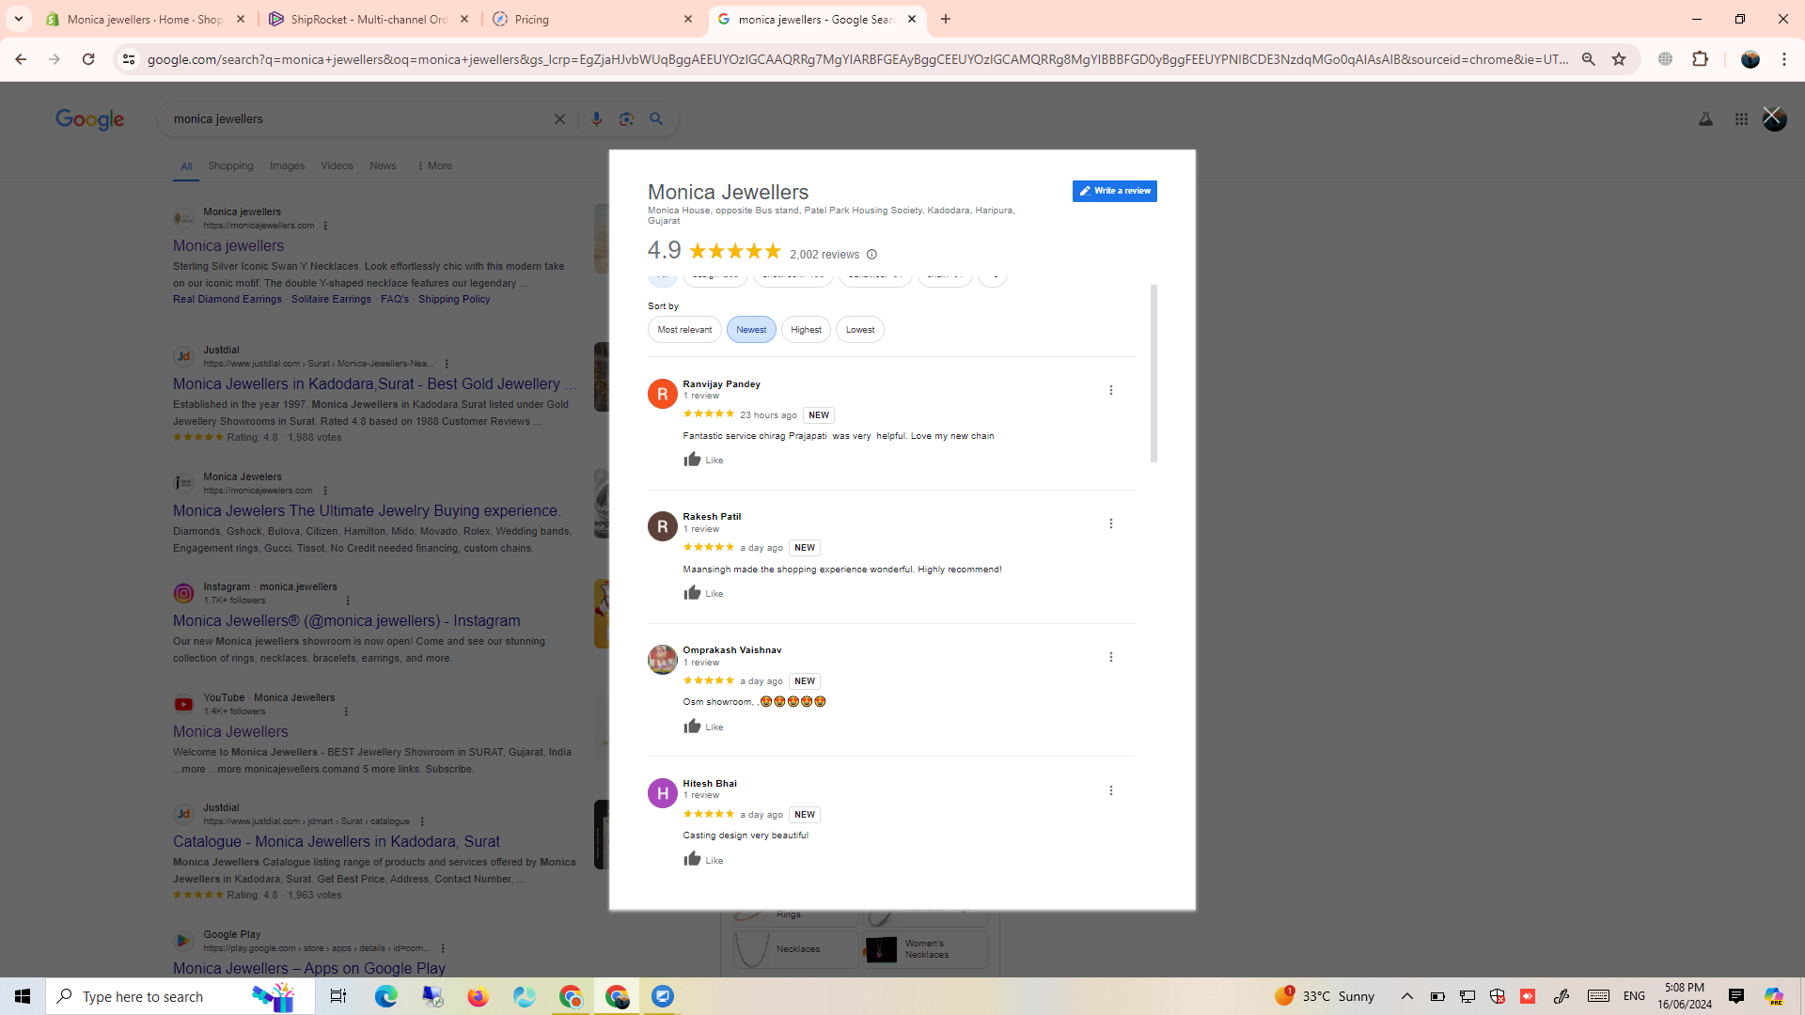Click the reviews info icon beside 2,002 reviews

click(871, 255)
